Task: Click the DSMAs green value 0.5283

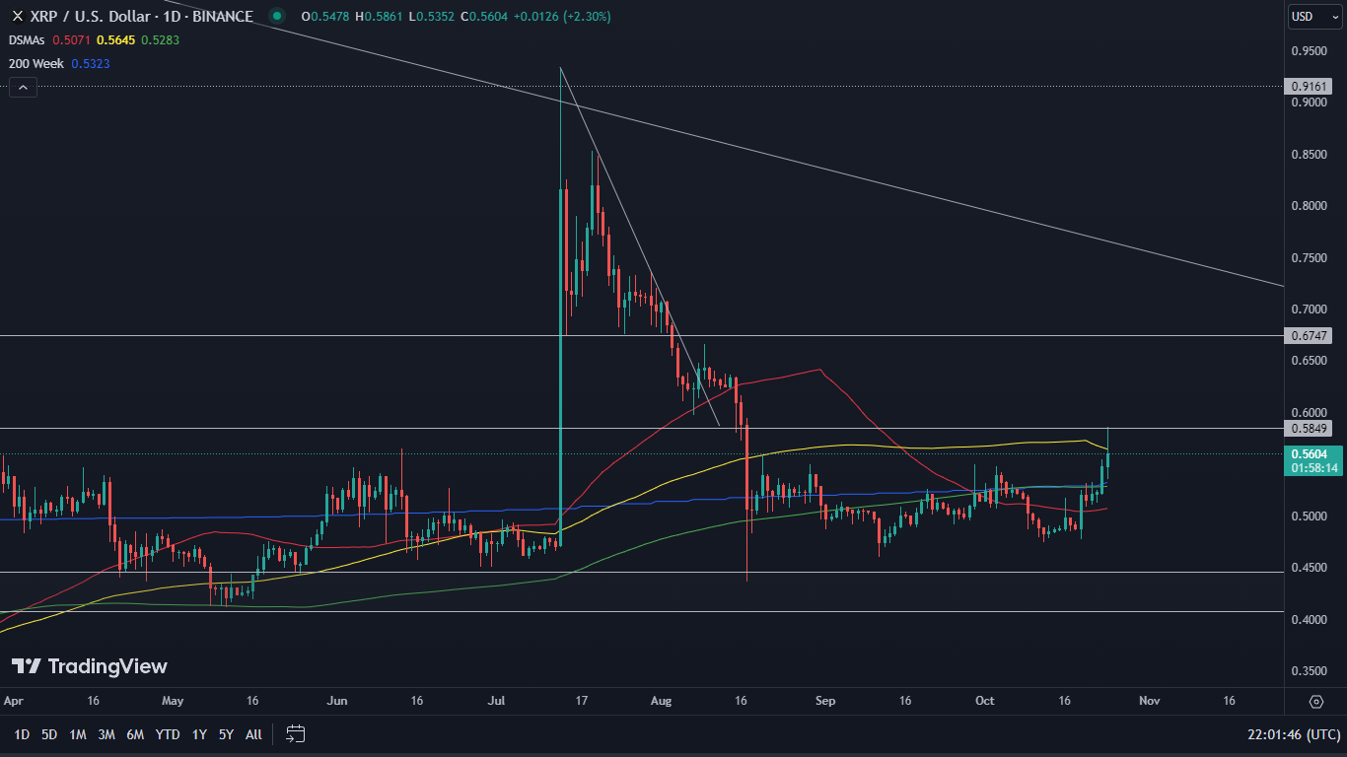Action: coord(160,39)
